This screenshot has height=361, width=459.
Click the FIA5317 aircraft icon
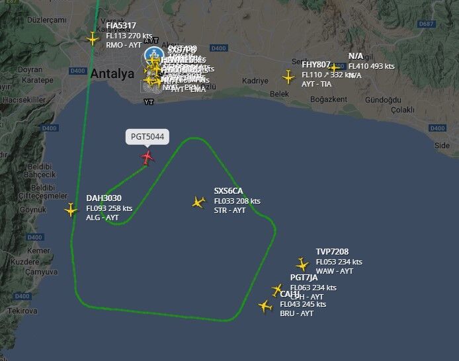[x=93, y=39]
